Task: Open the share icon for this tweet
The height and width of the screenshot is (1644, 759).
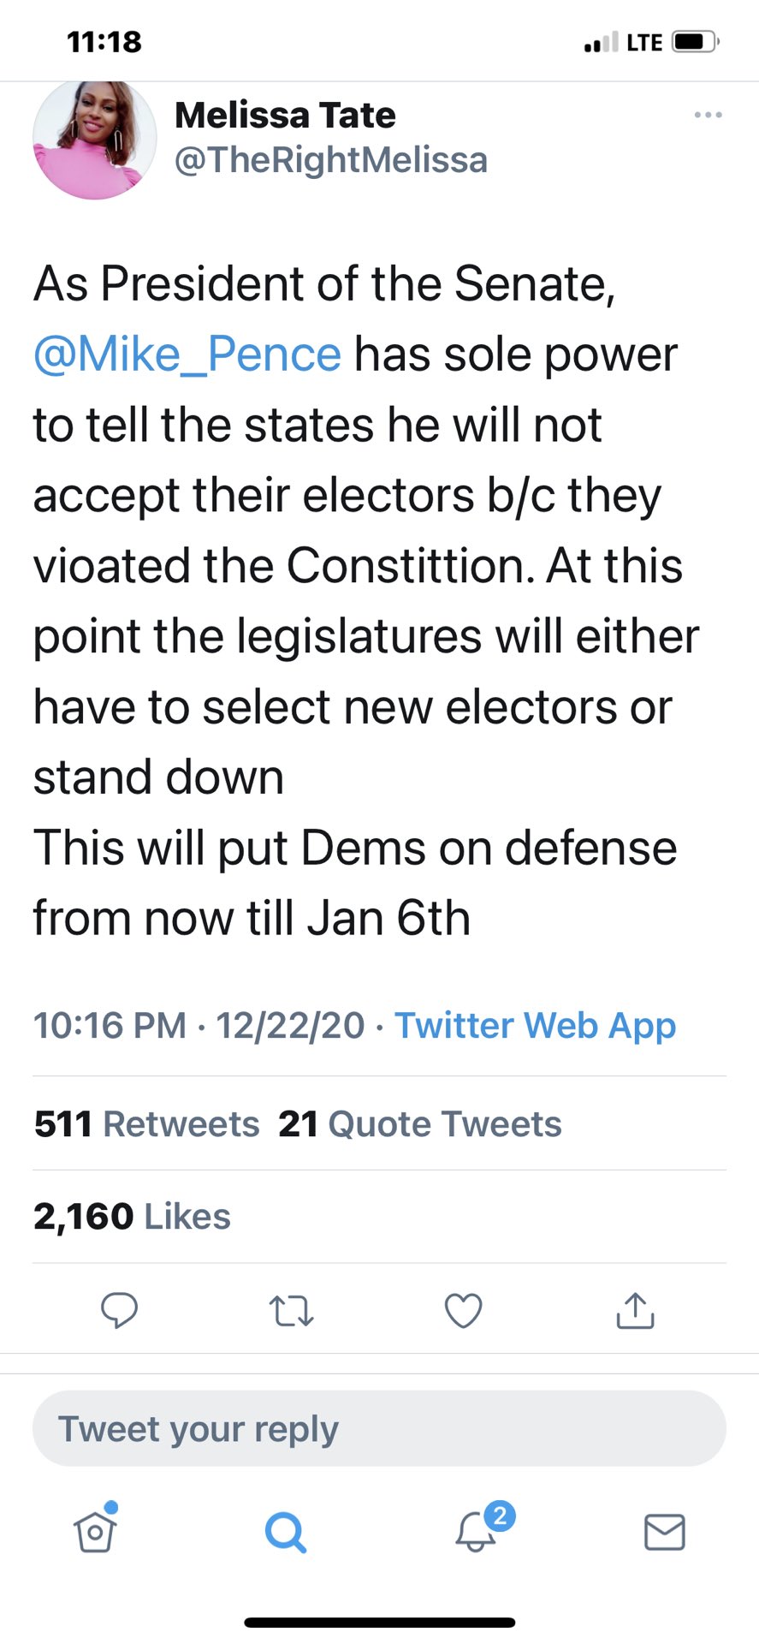Action: [634, 1309]
